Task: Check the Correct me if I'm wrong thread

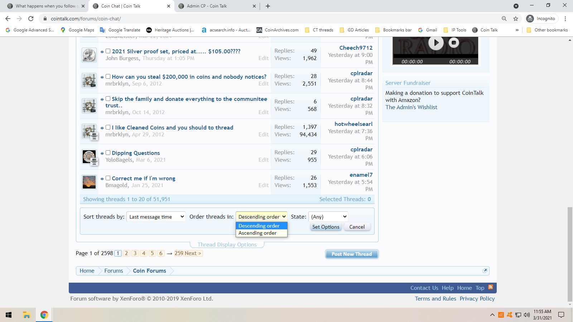Action: pyautogui.click(x=108, y=178)
